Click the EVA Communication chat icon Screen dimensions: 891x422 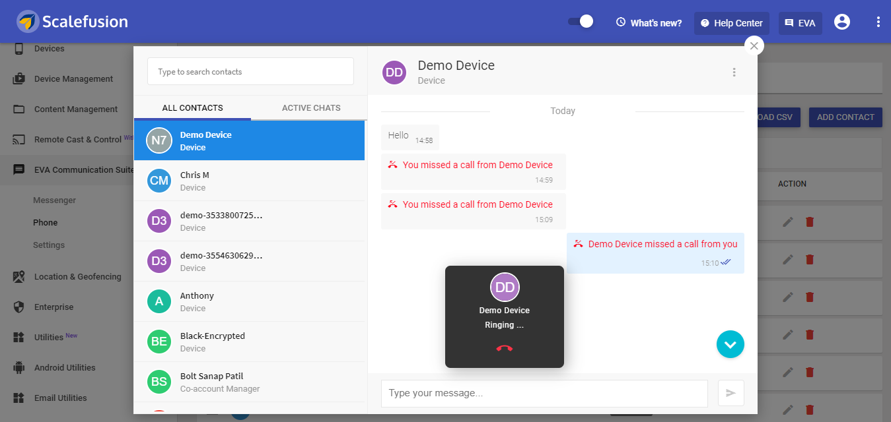[18, 169]
